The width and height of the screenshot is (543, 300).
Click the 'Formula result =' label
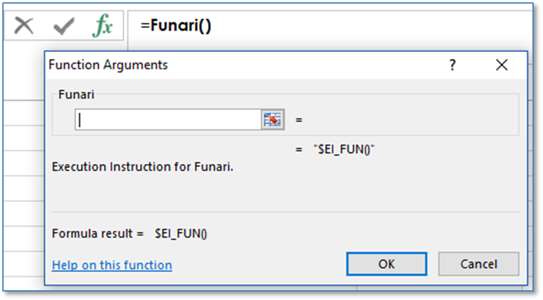(x=97, y=233)
